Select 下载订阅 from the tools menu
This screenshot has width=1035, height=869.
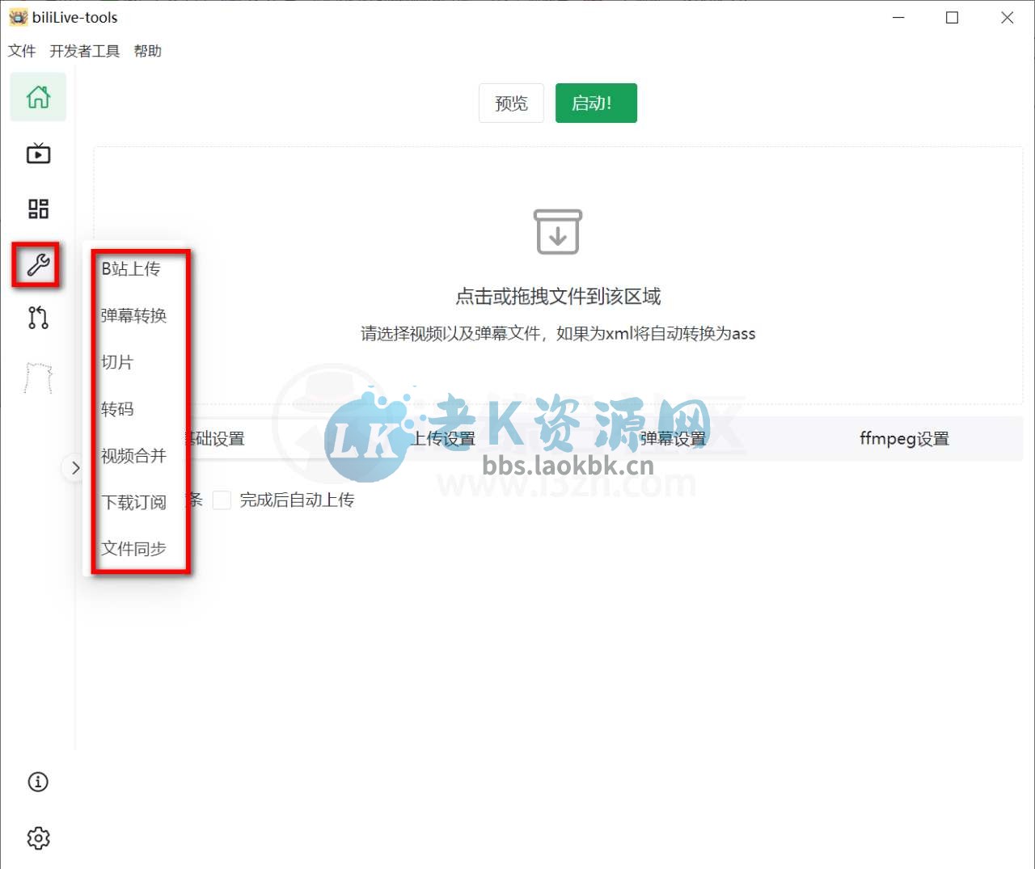[133, 502]
